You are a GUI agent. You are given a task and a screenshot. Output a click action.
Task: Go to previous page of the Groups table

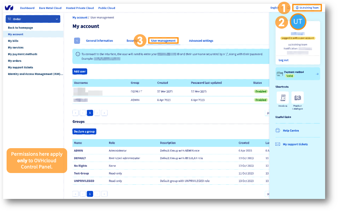coord(83,194)
